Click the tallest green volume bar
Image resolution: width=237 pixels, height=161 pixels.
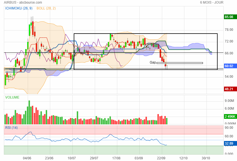[x=29, y=112]
